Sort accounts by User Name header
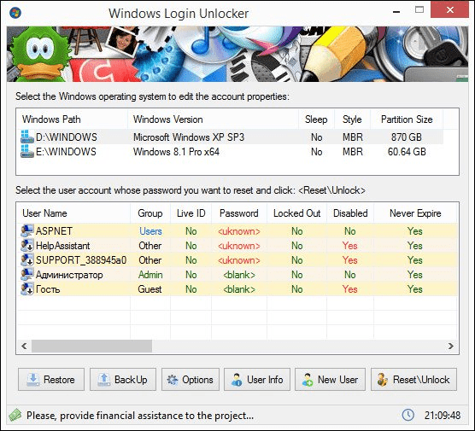475x431 pixels. pos(73,213)
